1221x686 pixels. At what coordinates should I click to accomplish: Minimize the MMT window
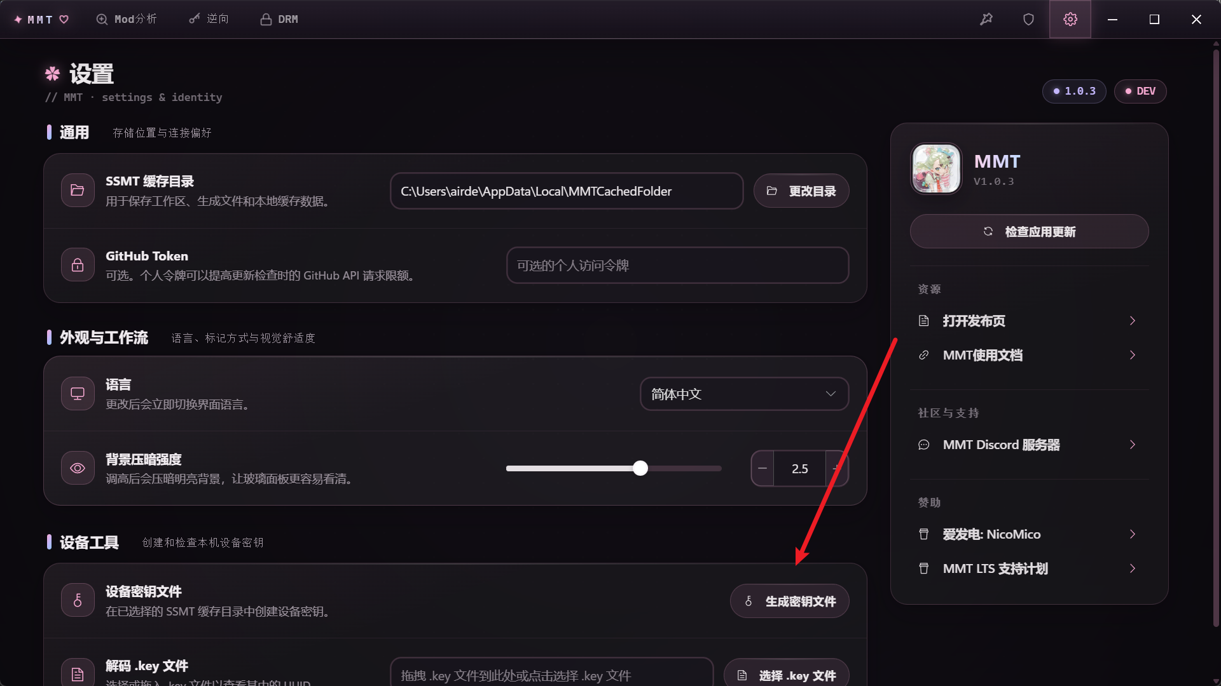[1112, 19]
